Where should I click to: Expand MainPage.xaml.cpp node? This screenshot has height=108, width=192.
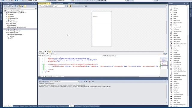(x=6, y=31)
